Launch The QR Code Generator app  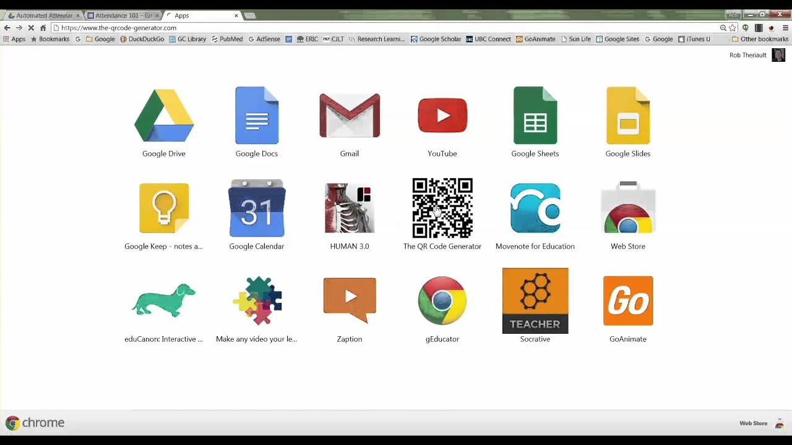tap(442, 208)
